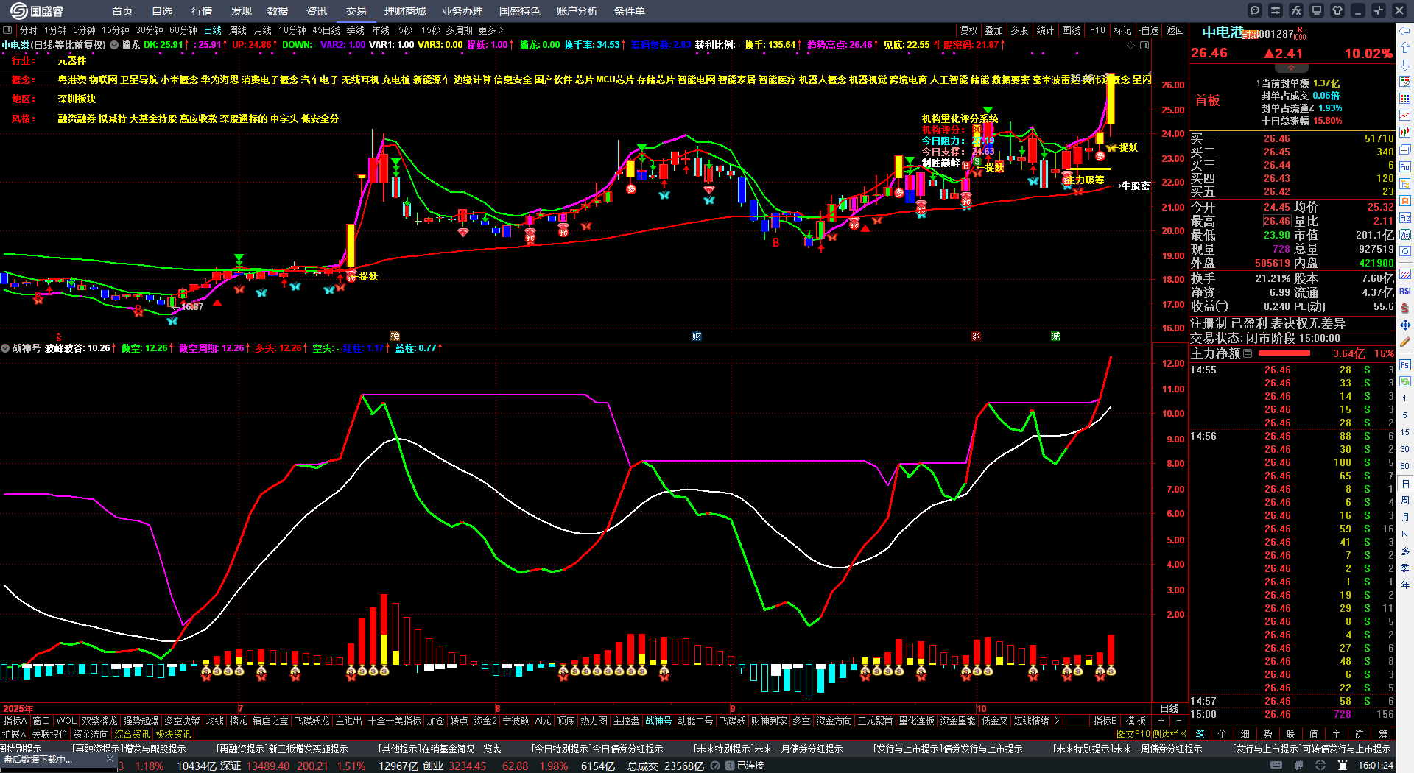This screenshot has height=773, width=1414.
Task: Click the blue down arrow in right sidebar
Action: point(1405,65)
